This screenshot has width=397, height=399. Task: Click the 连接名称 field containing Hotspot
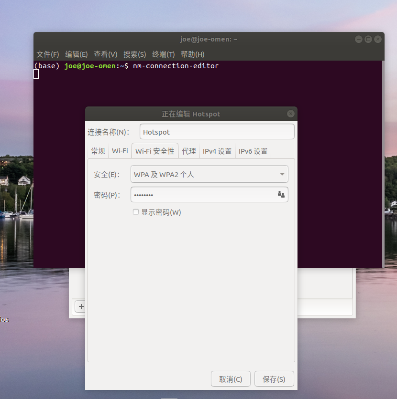point(217,131)
